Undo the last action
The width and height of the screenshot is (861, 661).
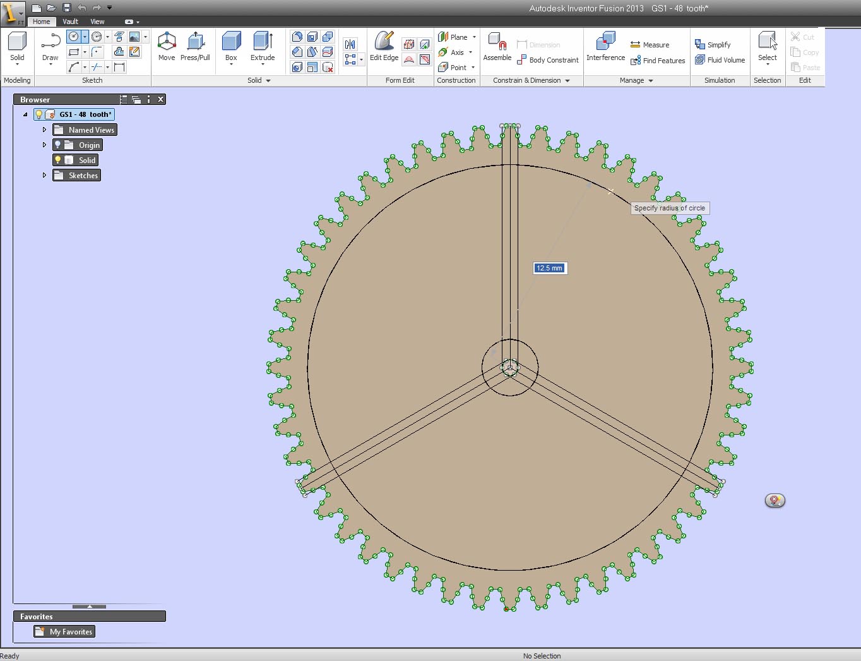81,8
